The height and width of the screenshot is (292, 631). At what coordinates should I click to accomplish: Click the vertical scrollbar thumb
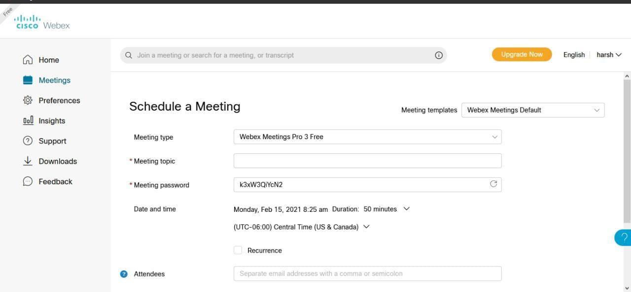click(627, 150)
